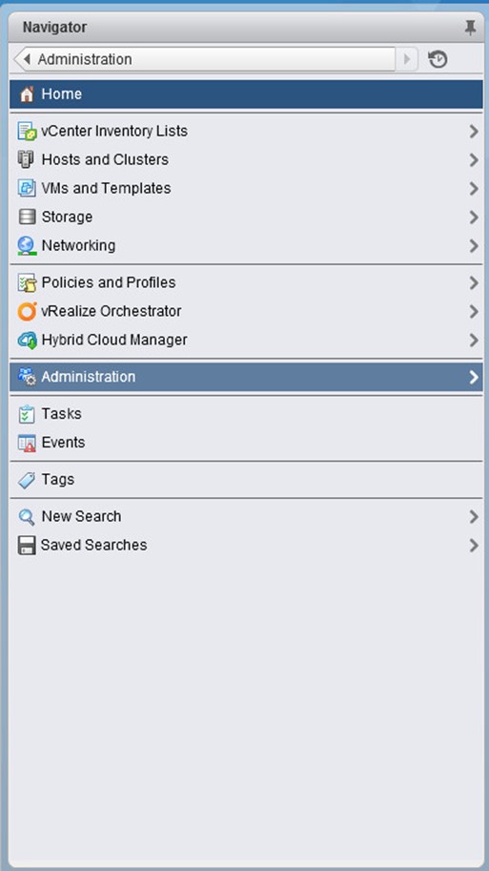Open the recent objects history clock icon
This screenshot has height=871, width=489.
pos(438,59)
